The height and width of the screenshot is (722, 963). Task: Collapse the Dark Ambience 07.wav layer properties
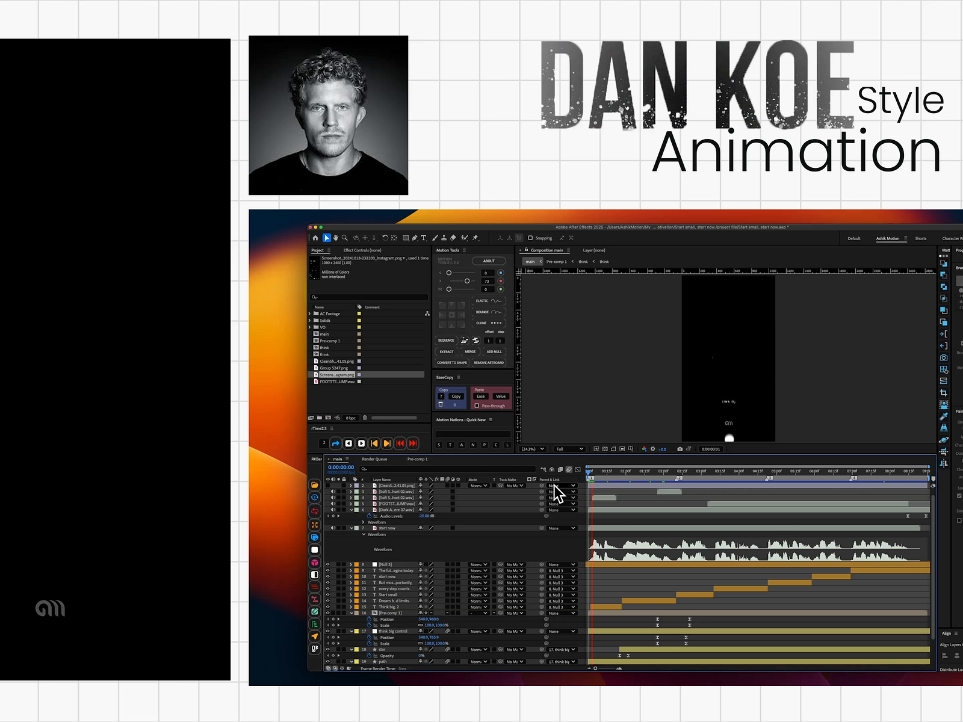tap(351, 510)
